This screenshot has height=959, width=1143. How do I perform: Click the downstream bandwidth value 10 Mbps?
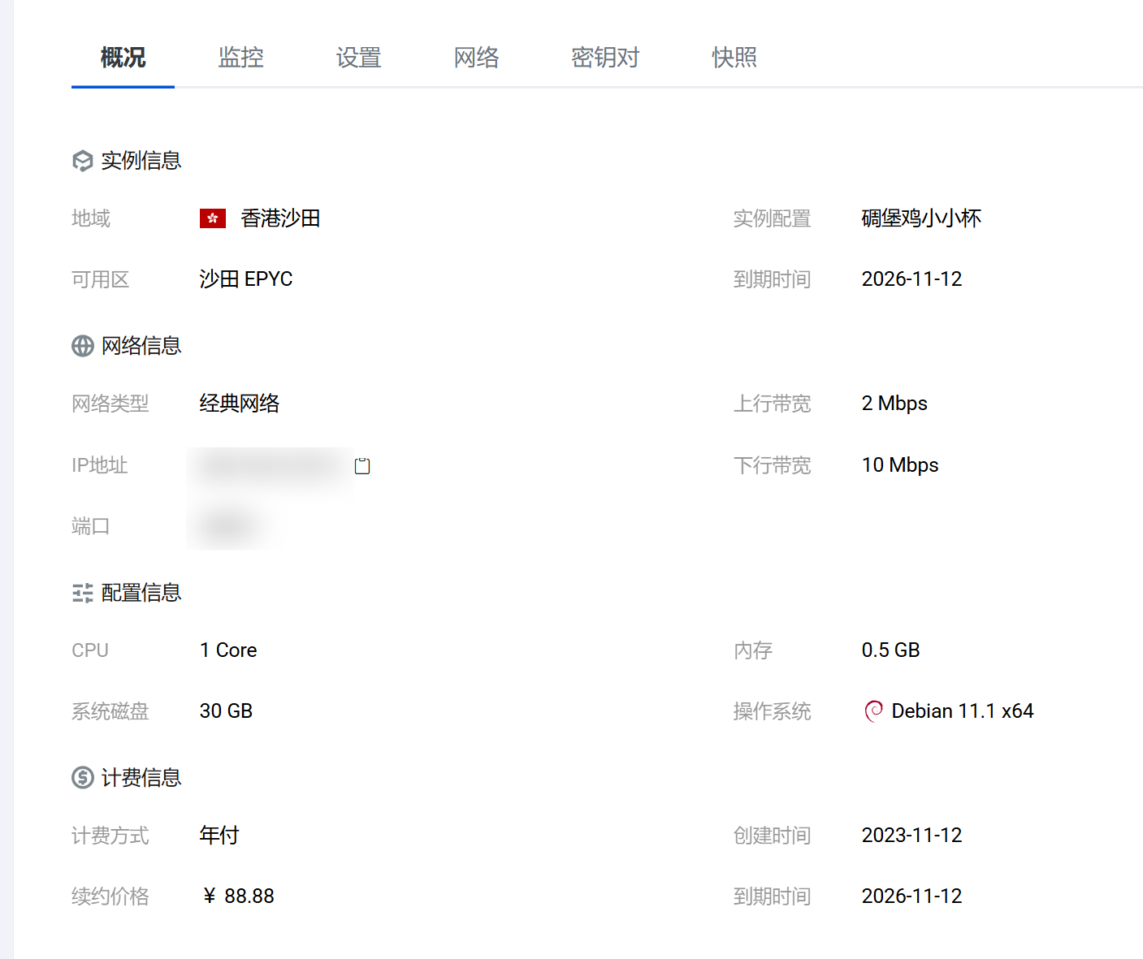click(x=900, y=465)
